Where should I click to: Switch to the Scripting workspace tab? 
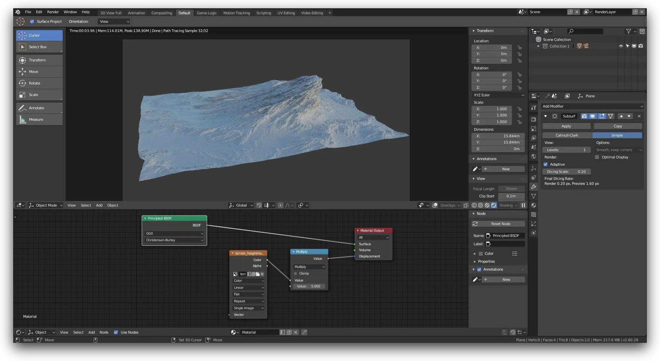click(263, 13)
